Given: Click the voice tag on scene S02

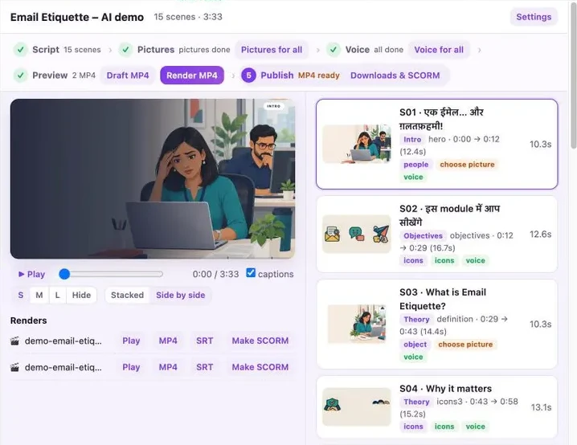Looking at the screenshot, I should click(475, 260).
